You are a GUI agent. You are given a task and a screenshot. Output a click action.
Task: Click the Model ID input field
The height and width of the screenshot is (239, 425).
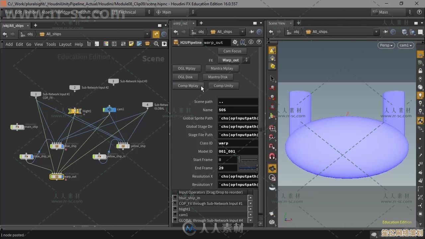(238, 151)
